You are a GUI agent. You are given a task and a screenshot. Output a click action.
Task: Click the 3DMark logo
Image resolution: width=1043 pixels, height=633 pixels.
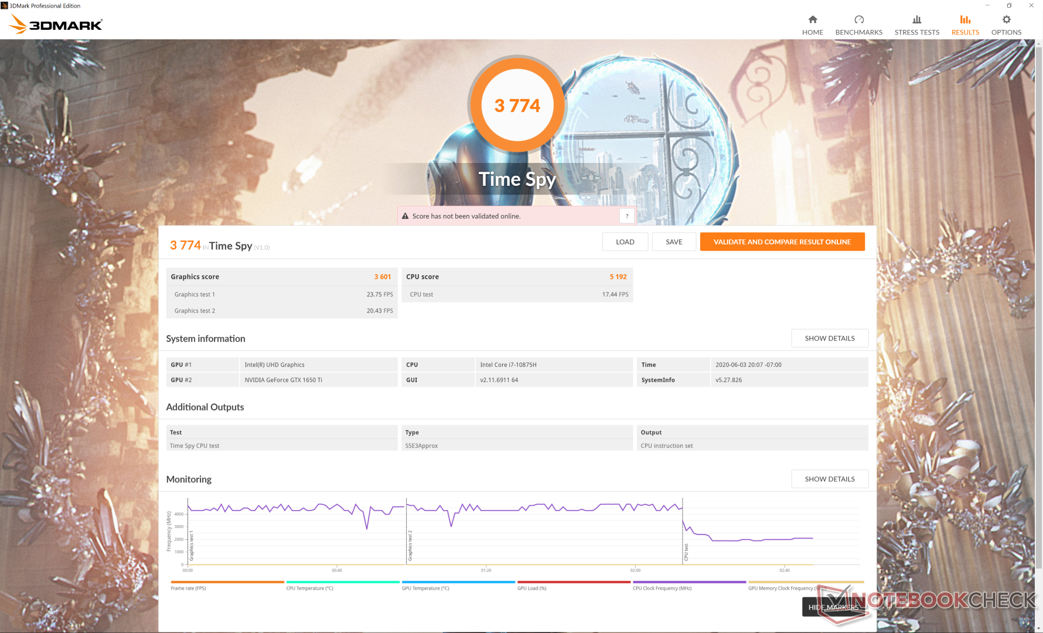[x=56, y=24]
